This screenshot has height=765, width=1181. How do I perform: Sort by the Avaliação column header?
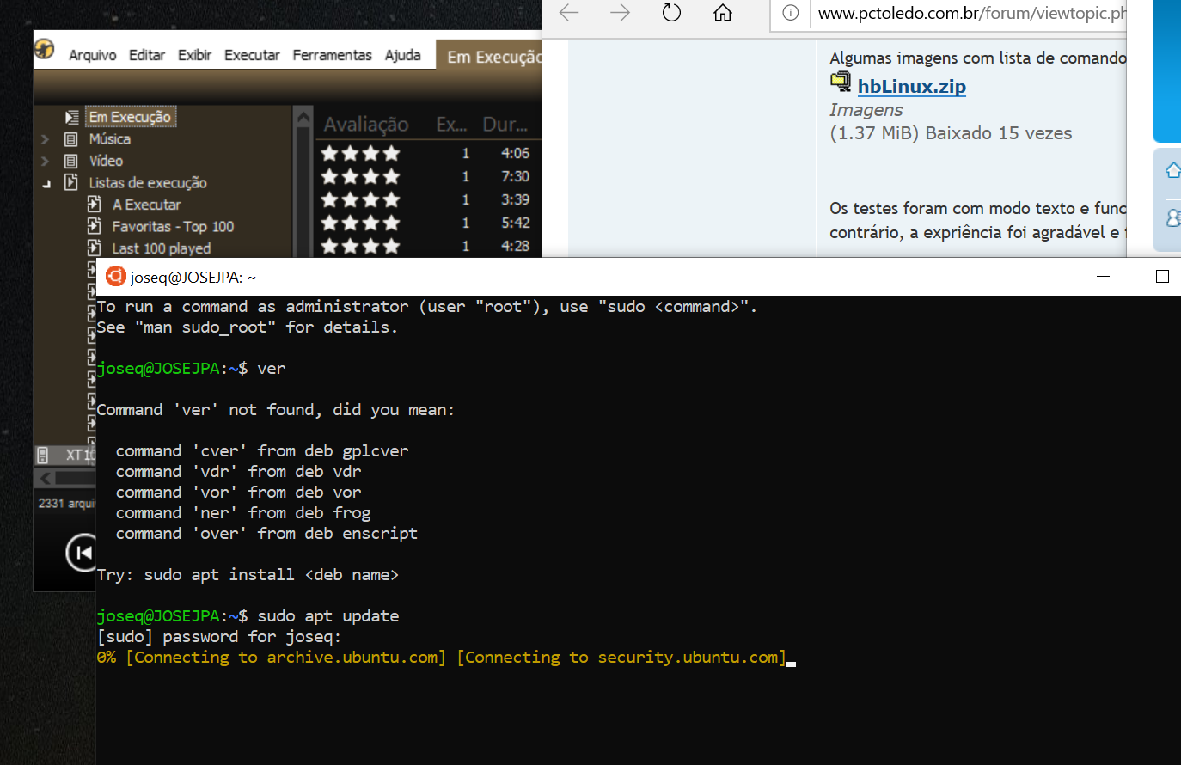tap(365, 125)
